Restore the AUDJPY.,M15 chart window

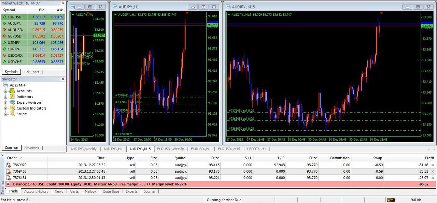pos(418,7)
